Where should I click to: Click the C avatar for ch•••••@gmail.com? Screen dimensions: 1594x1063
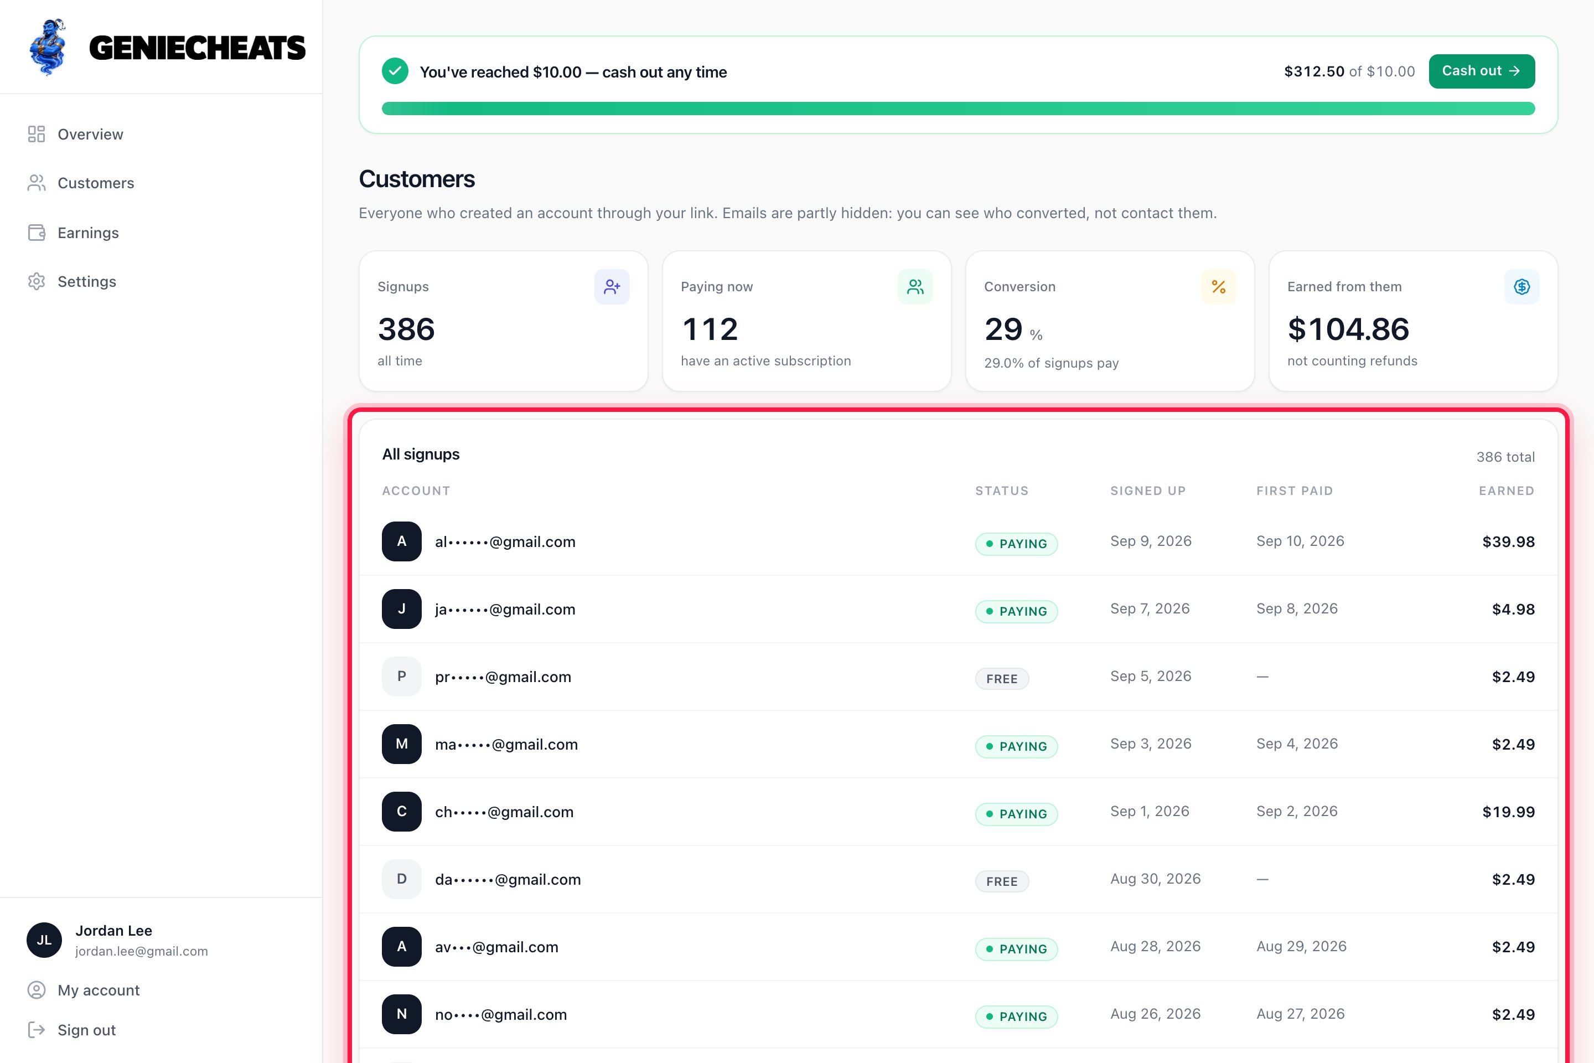402,812
